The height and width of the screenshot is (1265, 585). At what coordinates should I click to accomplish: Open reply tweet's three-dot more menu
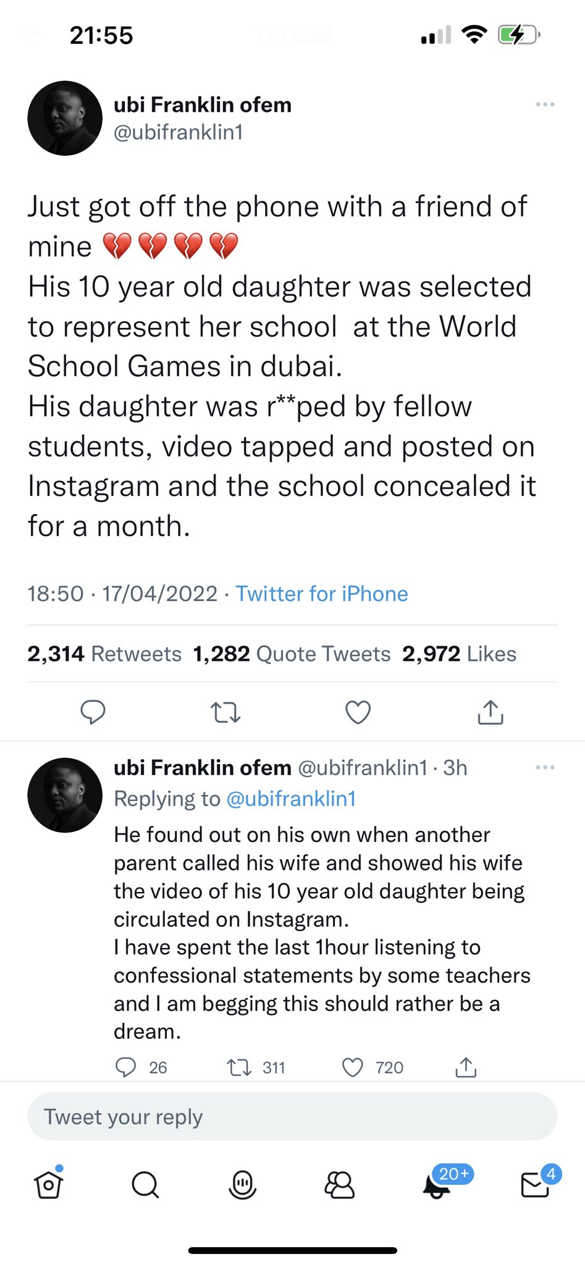coord(545,767)
